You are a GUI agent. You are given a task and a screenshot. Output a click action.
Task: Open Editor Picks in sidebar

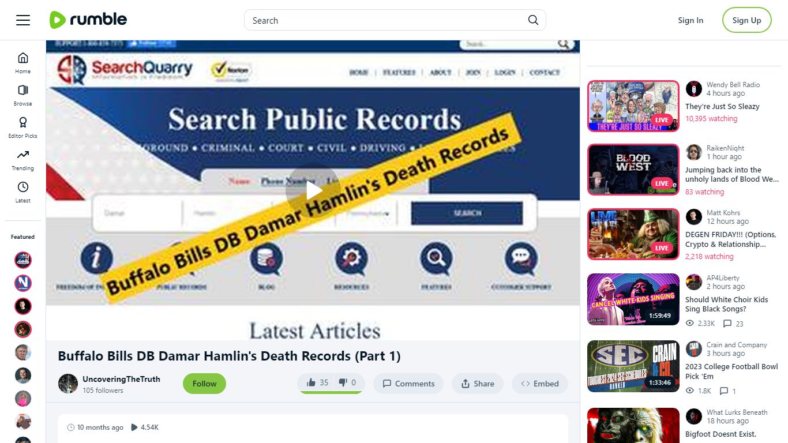pyautogui.click(x=23, y=127)
